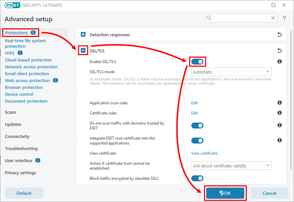This screenshot has height=202, width=294.
Task: Open certificate trust action dropdown
Action: pyautogui.click(x=231, y=166)
